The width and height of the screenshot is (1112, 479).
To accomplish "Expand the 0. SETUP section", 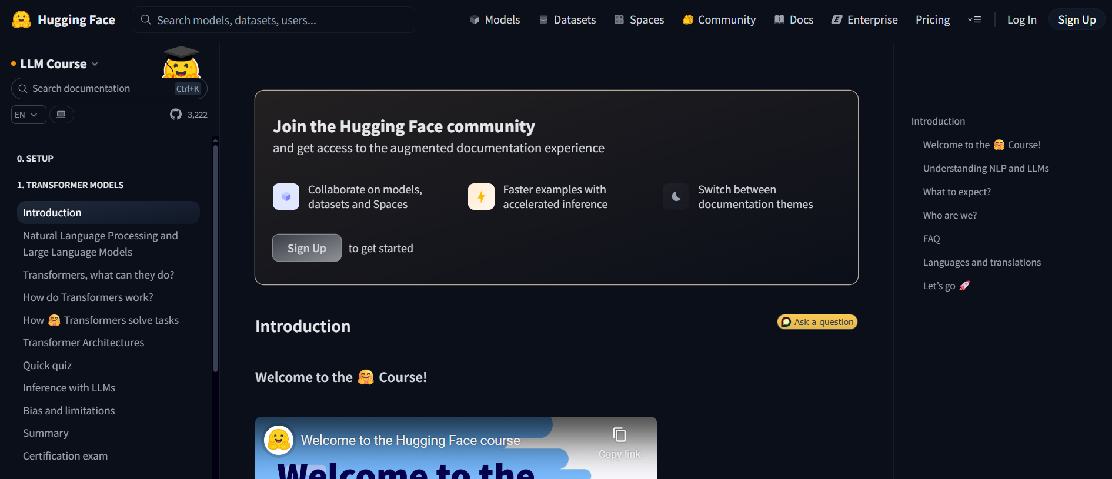I will pyautogui.click(x=35, y=159).
